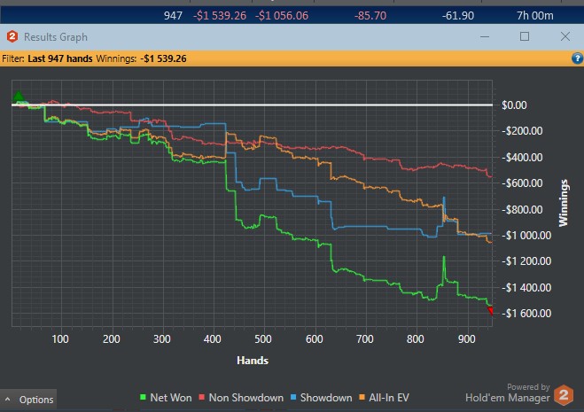Screen dimensions: 584x412
Task: Click the $0.00 axis value
Action: coord(514,105)
